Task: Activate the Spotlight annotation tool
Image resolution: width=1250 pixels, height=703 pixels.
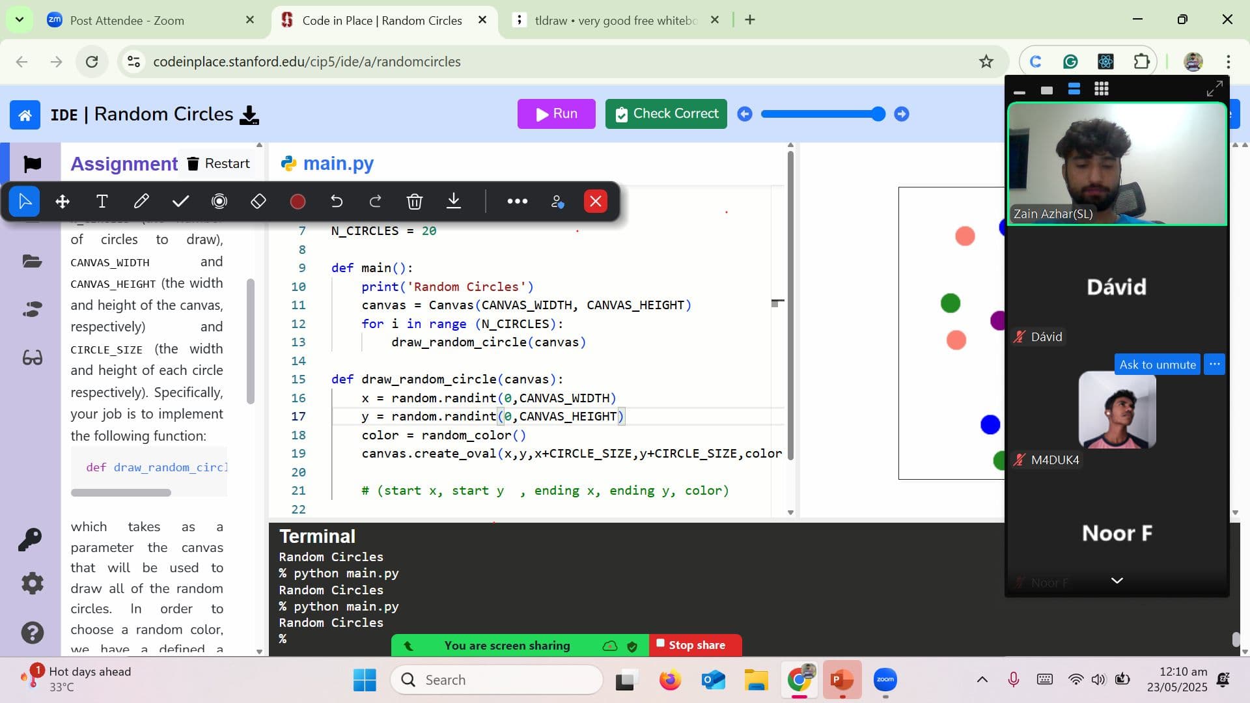Action: tap(219, 201)
